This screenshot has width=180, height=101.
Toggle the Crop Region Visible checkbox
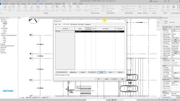tap(172, 69)
